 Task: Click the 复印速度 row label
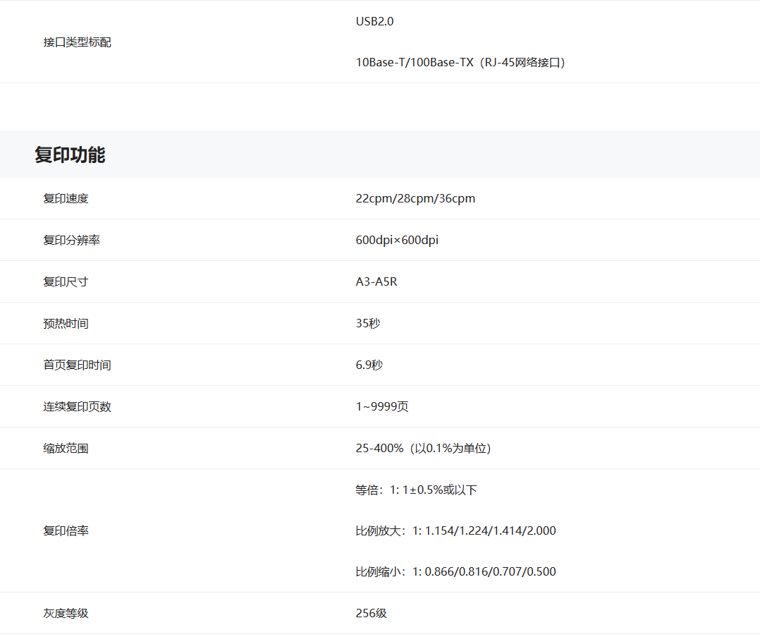[x=66, y=199]
